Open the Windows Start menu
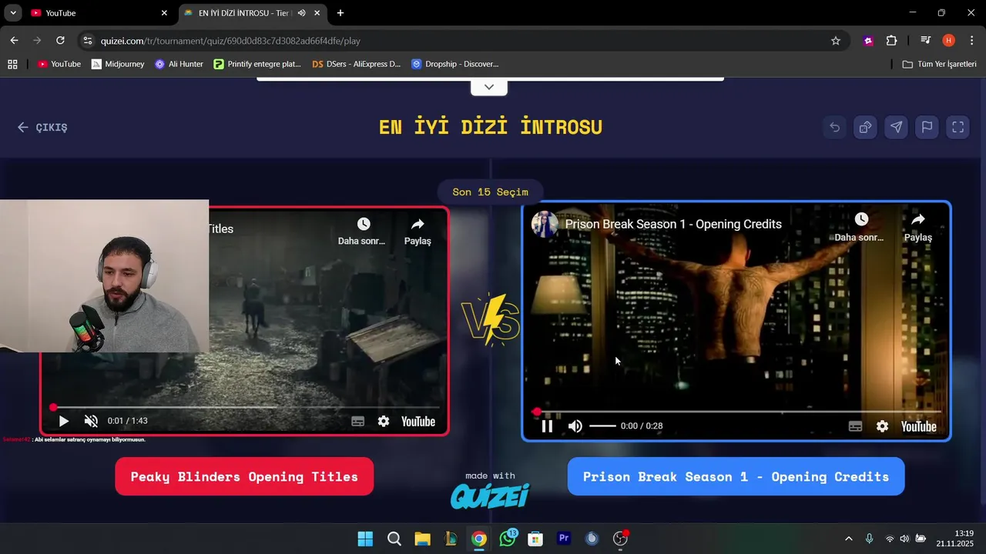This screenshot has width=986, height=554. [365, 539]
